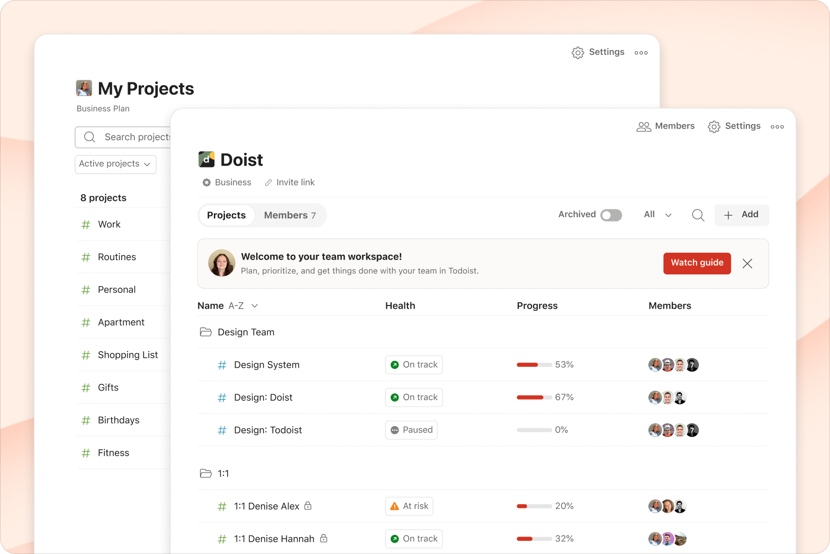Open Settings gear in My Projects window

coord(578,52)
